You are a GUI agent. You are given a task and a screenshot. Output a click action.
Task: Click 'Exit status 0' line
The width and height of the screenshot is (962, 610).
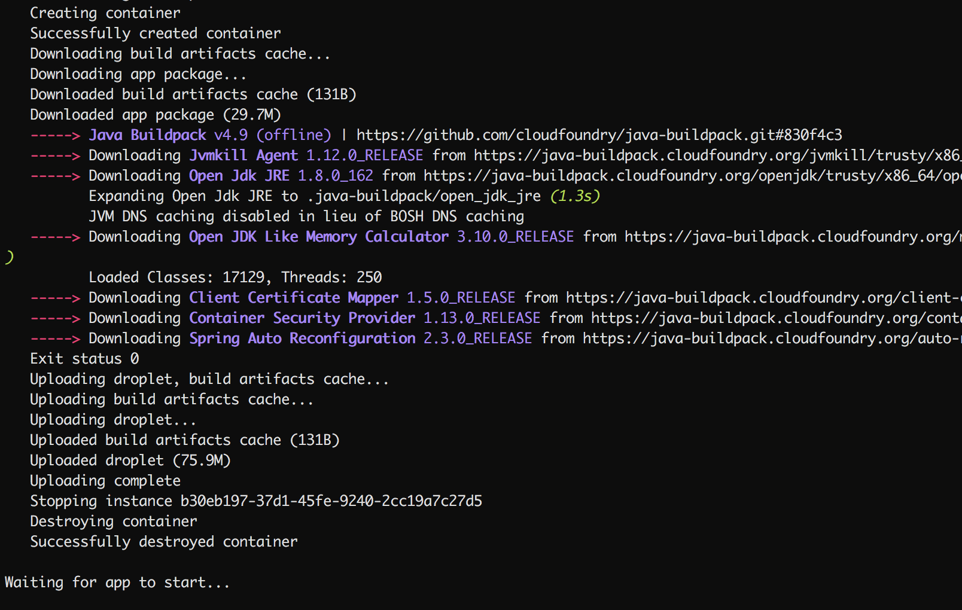pyautogui.click(x=84, y=359)
